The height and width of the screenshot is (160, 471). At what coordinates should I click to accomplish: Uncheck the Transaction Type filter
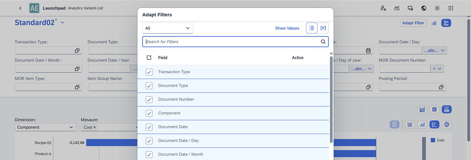tap(149, 72)
